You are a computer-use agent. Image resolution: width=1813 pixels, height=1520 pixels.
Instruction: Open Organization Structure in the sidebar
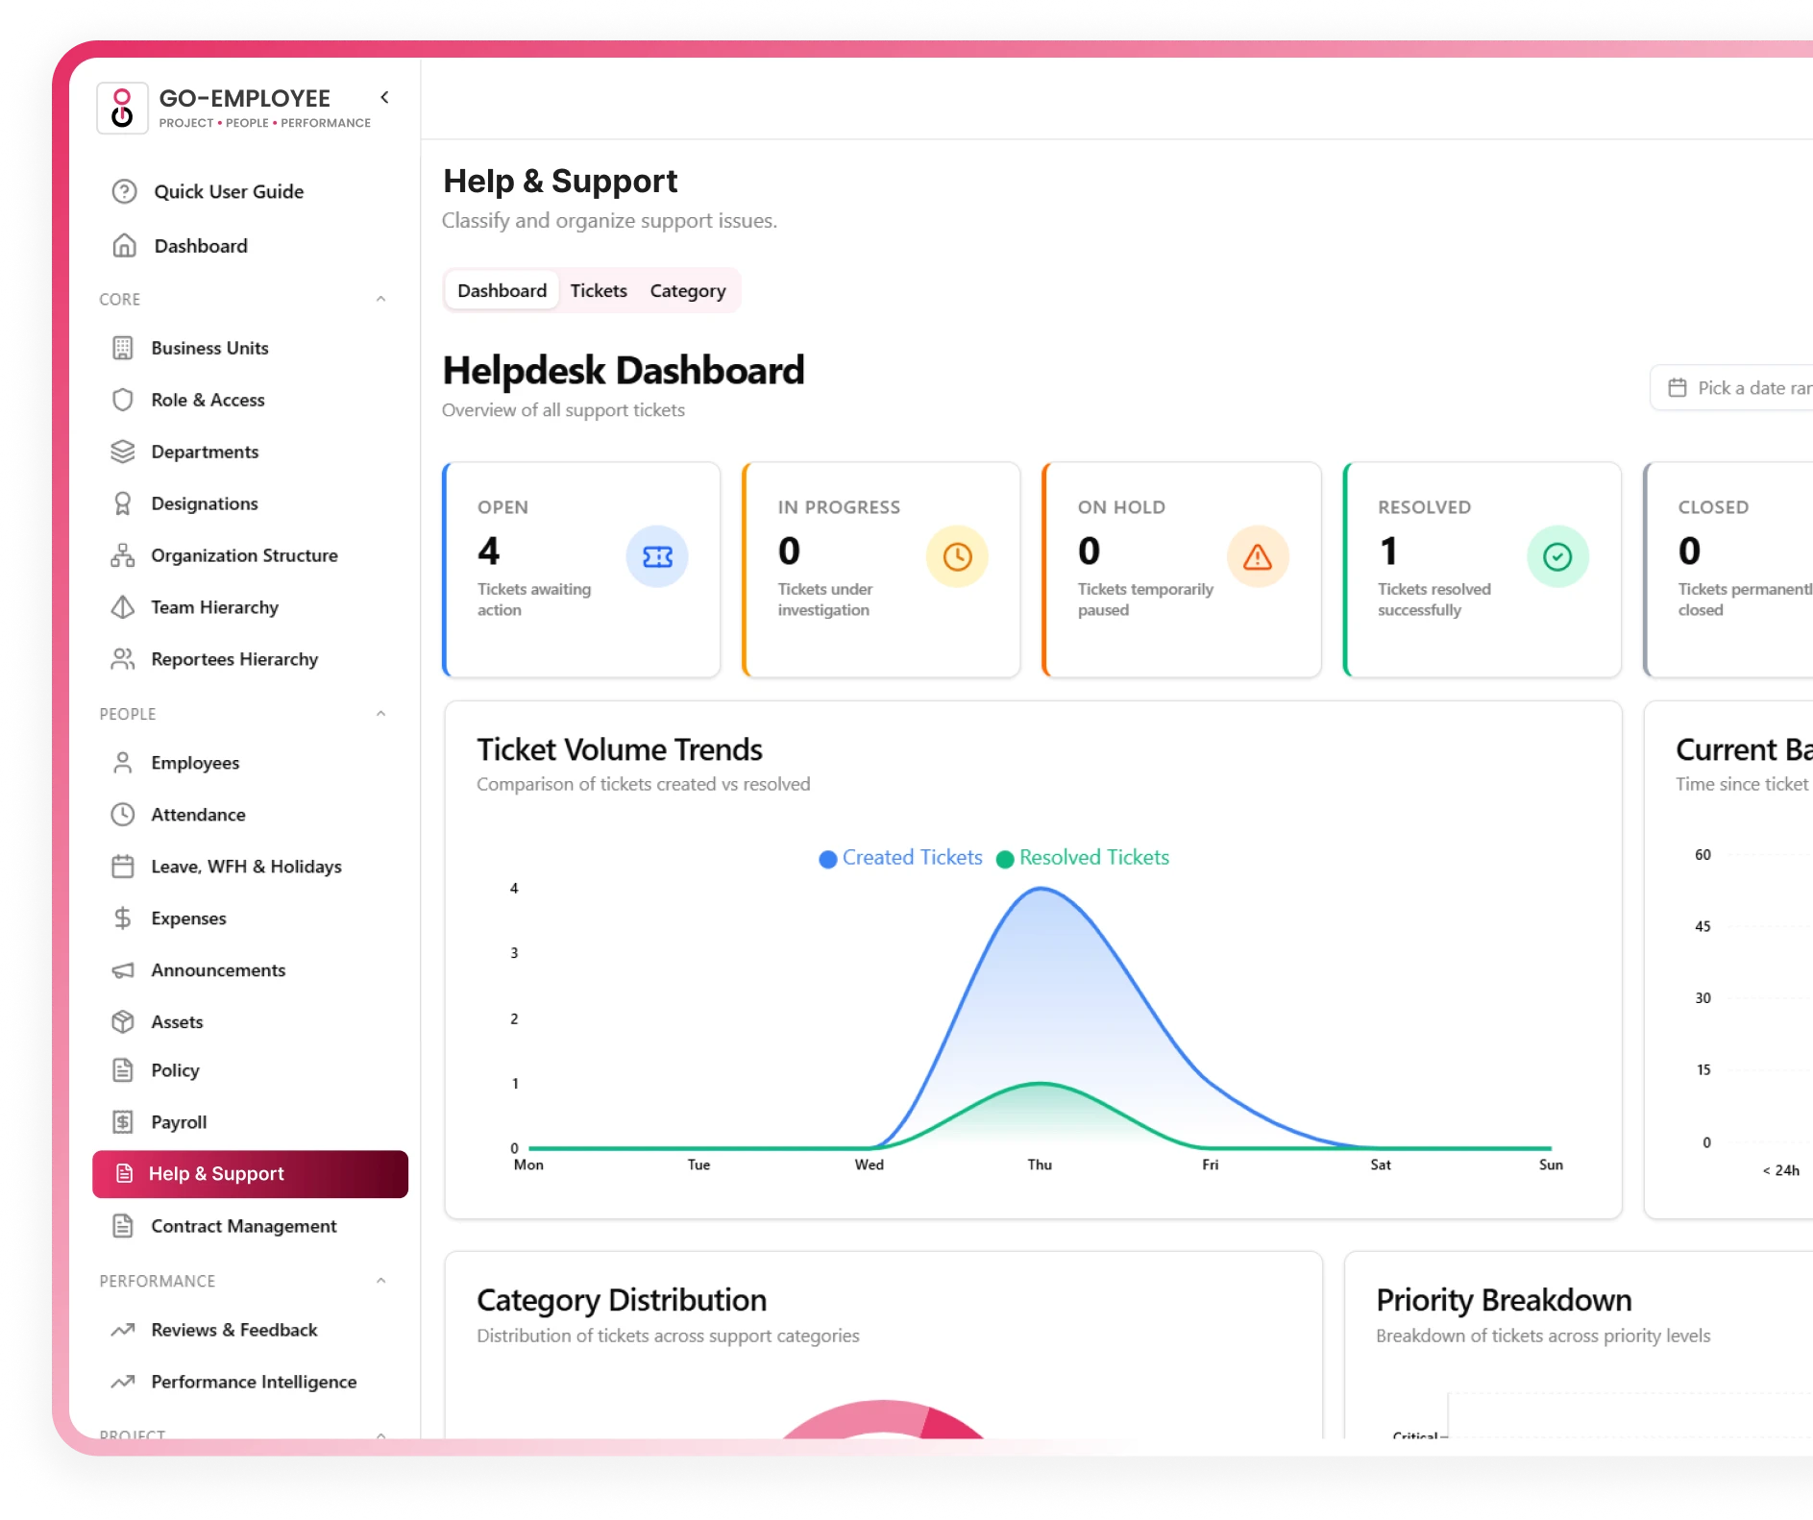coord(250,555)
